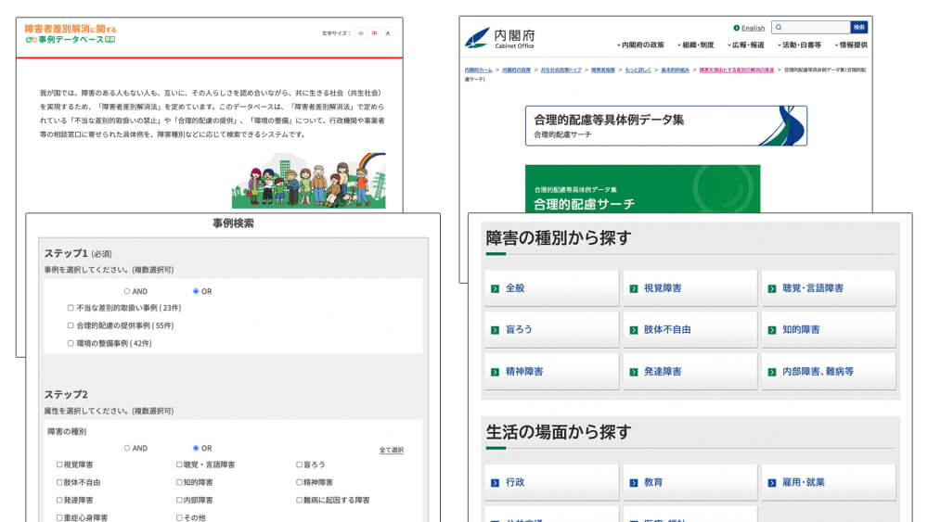Open the 盲ろう category button
928x522 pixels.
coord(551,330)
